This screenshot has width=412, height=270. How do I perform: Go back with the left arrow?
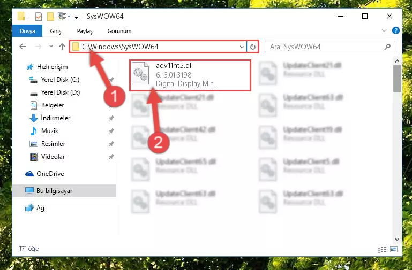[23, 47]
